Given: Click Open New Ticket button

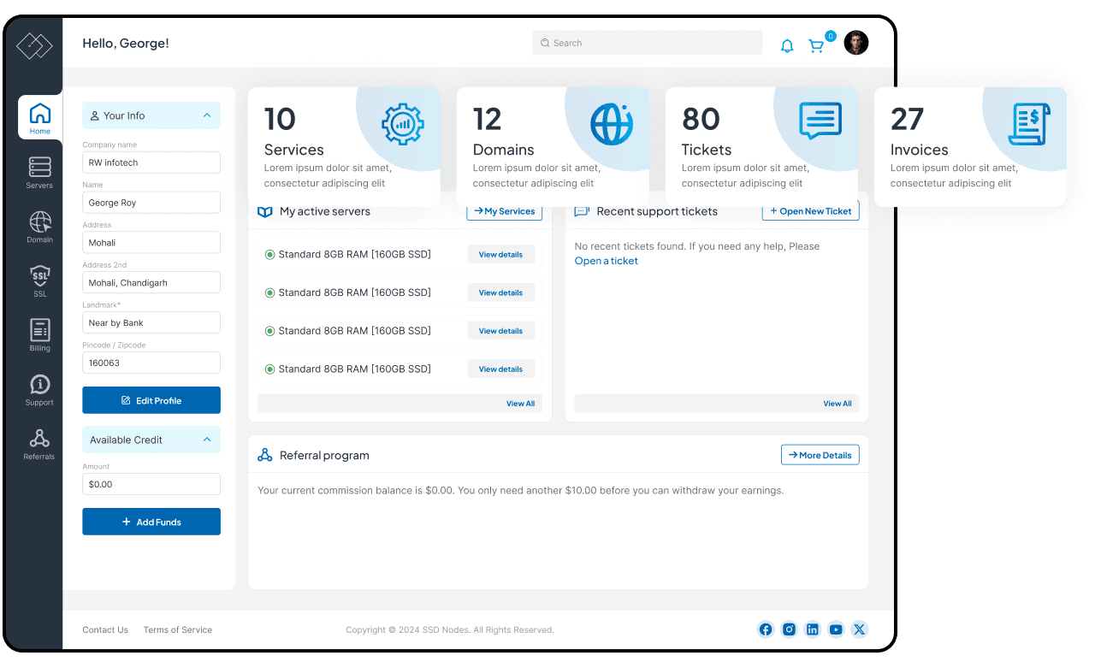Looking at the screenshot, I should click(810, 211).
